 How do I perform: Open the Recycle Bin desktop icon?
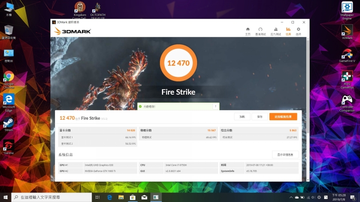pyautogui.click(x=8, y=32)
